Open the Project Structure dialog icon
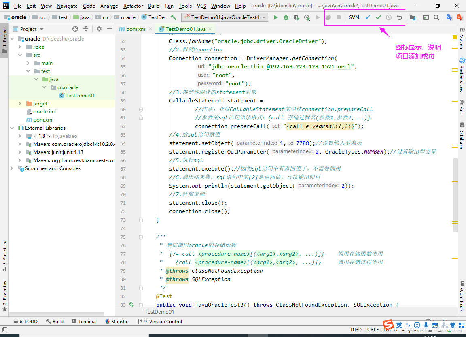Viewport: 466px width, 337px height. tap(413, 17)
